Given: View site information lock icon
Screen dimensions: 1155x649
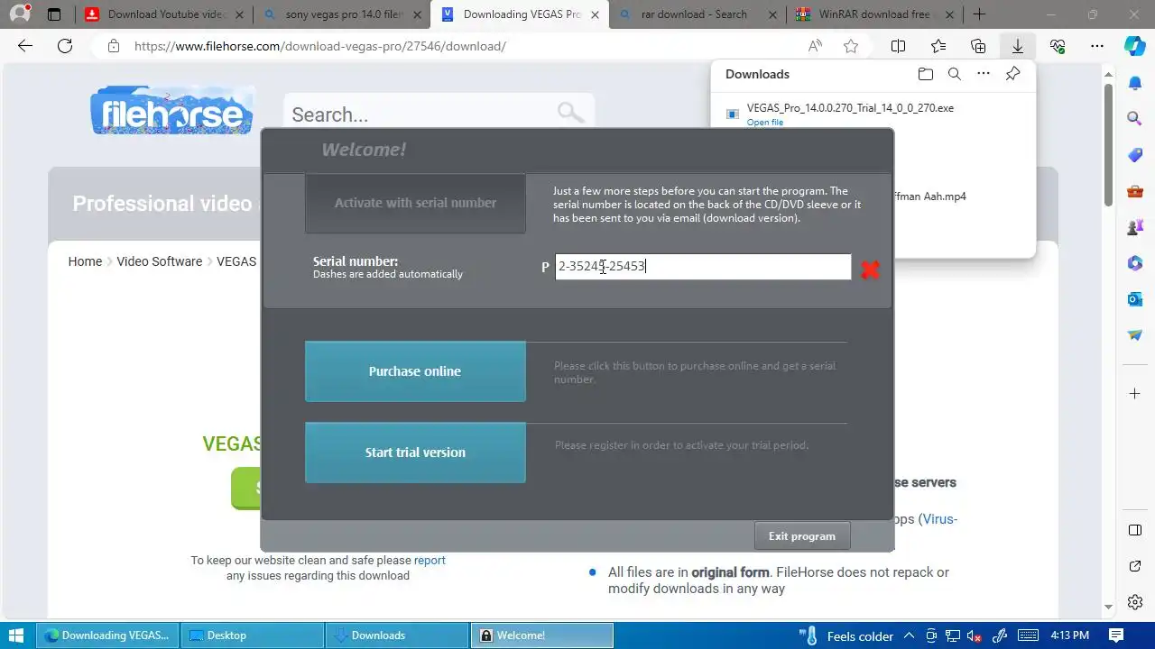Looking at the screenshot, I should [x=113, y=46].
